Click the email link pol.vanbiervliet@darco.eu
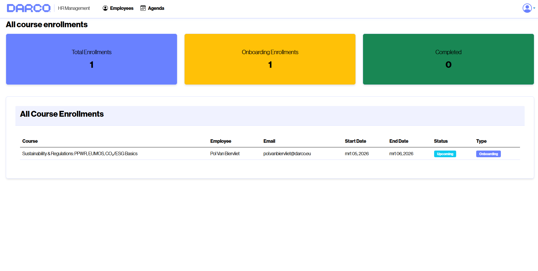Image resolution: width=538 pixels, height=271 pixels. (x=287, y=154)
